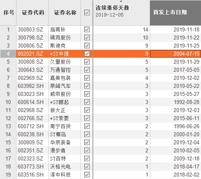Toggle the checkbox for ST百特
The image size is (201, 179).
(87, 158)
